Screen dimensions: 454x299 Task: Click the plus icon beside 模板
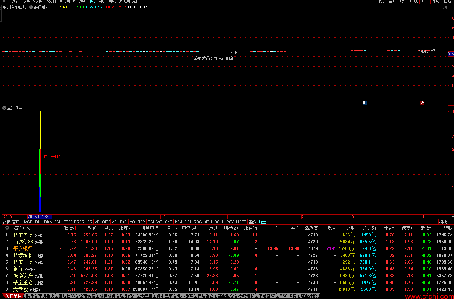(452, 222)
